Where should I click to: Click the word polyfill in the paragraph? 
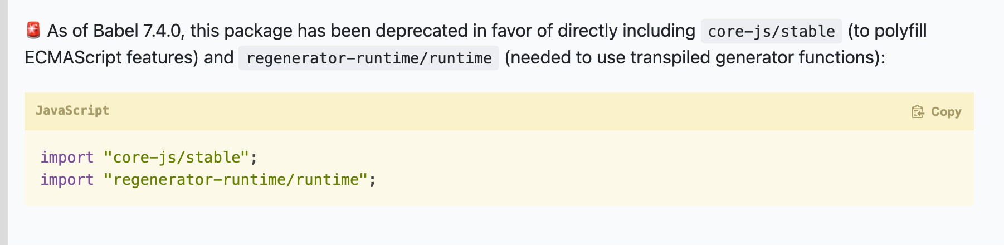tap(900, 31)
